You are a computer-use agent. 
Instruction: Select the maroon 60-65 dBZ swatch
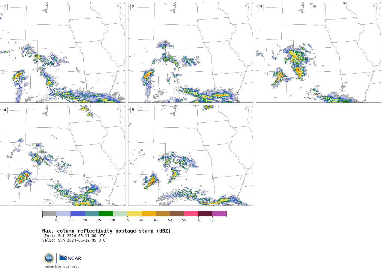click(x=205, y=213)
